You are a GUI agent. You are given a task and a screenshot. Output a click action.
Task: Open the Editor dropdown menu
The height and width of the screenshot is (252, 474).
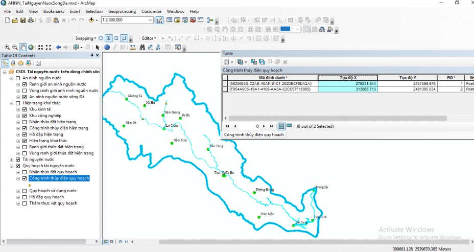click(149, 38)
